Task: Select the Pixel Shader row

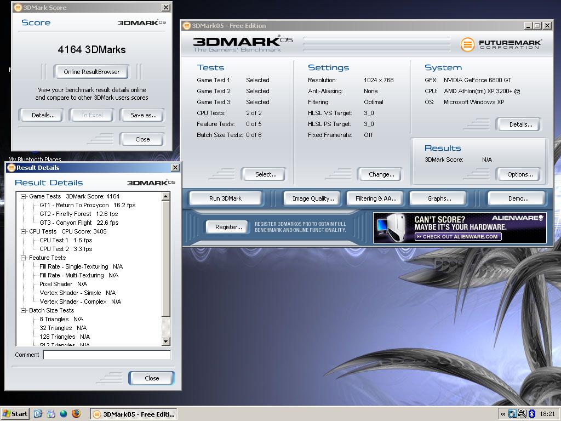Action: tap(64, 284)
